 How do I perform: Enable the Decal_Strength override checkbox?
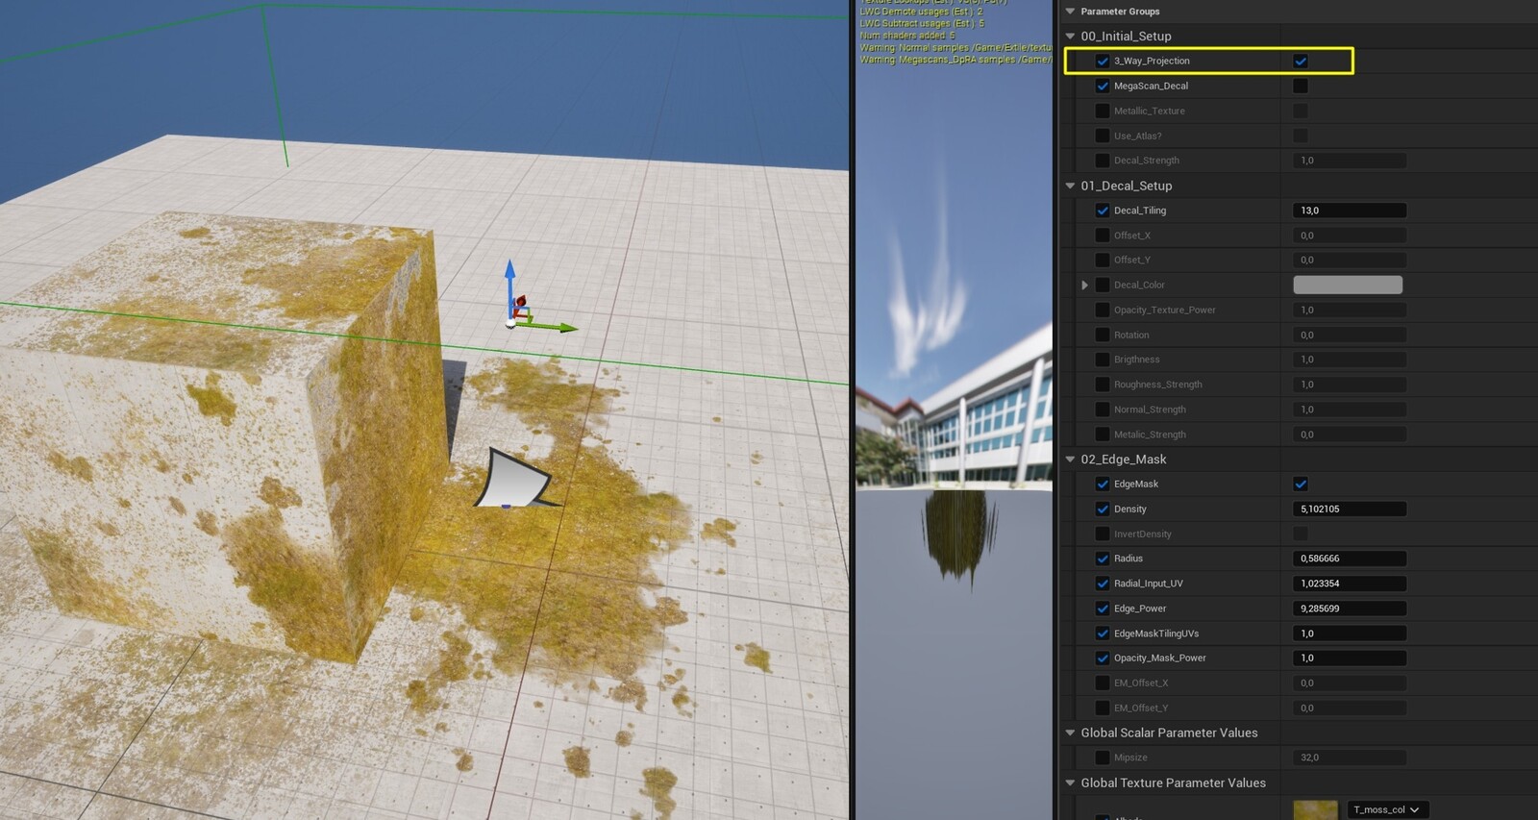point(1103,161)
